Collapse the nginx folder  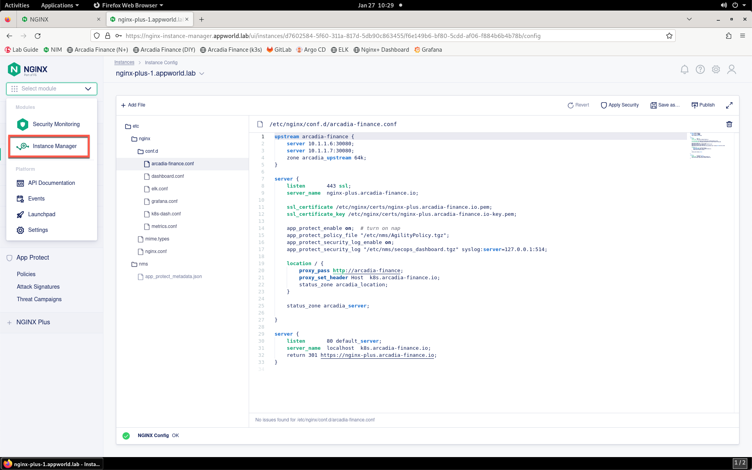click(141, 139)
